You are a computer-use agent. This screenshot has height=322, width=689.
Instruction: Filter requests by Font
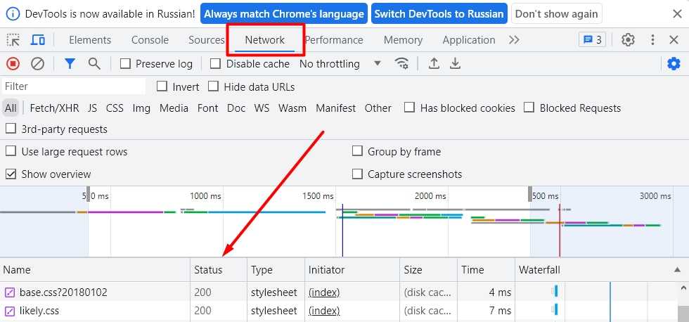(208, 108)
